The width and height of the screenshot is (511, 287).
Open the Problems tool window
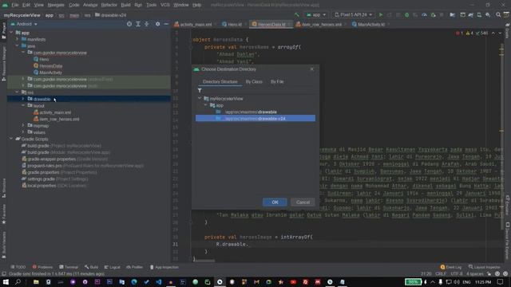point(42,267)
